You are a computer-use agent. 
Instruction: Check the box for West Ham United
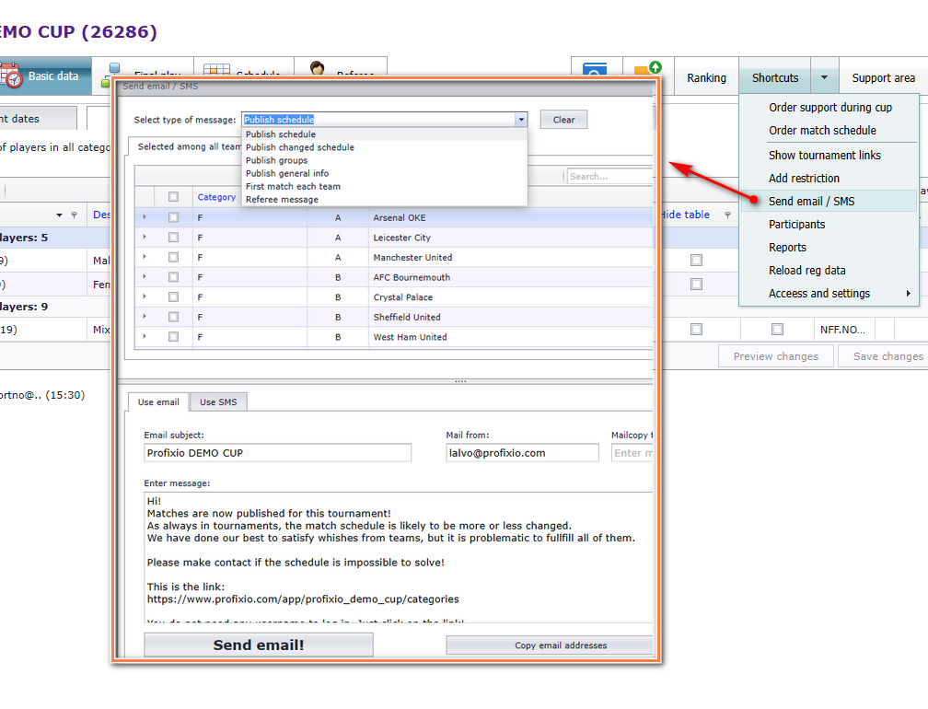click(x=173, y=337)
